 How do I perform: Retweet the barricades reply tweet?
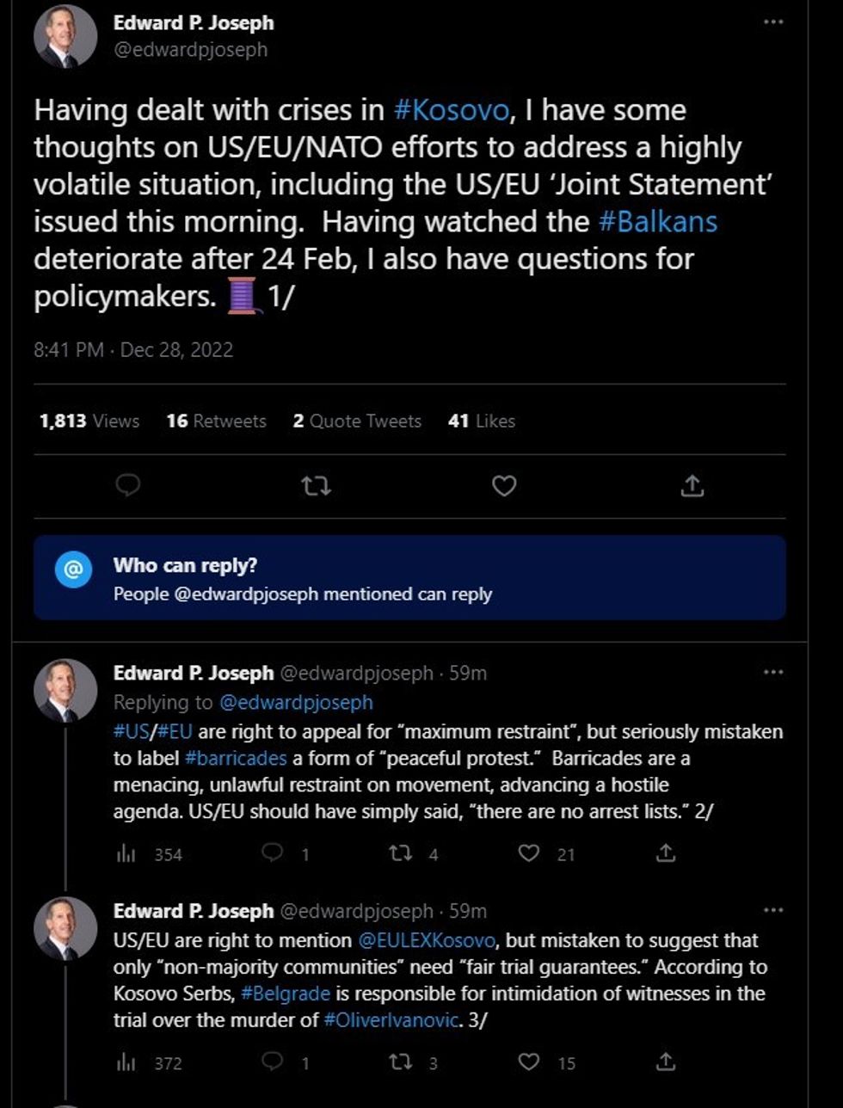pyautogui.click(x=400, y=853)
